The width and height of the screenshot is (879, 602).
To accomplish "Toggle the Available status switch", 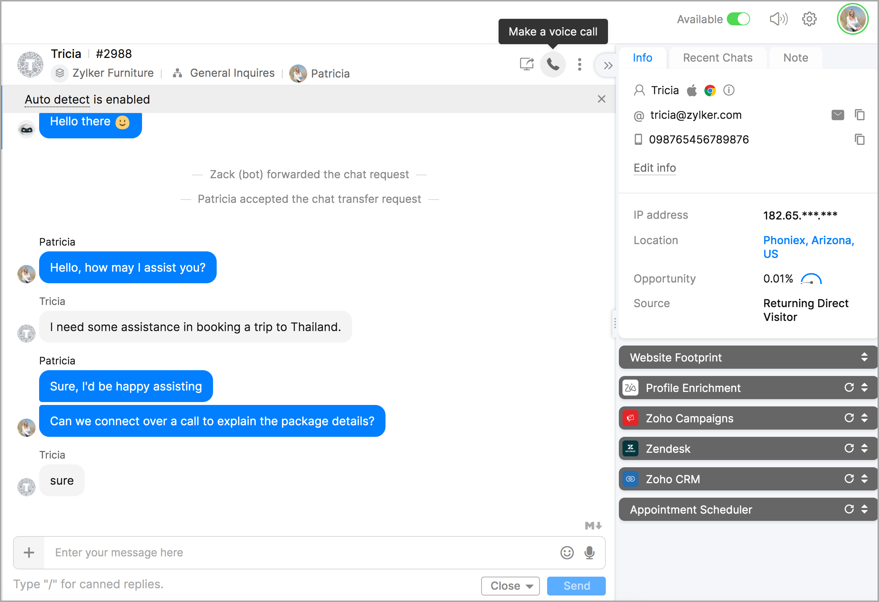I will (x=738, y=19).
